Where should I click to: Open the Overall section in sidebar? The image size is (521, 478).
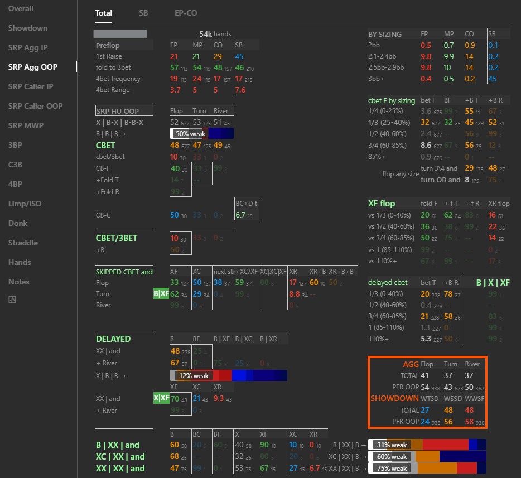[21, 8]
